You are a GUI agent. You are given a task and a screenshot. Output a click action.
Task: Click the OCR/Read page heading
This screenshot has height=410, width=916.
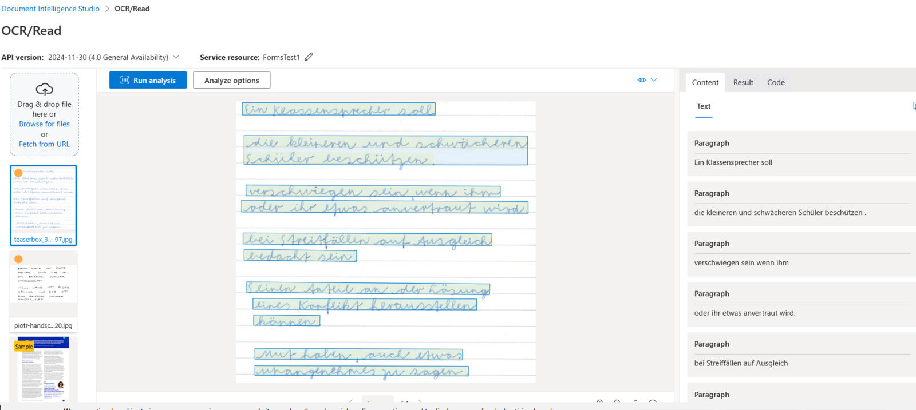(31, 31)
